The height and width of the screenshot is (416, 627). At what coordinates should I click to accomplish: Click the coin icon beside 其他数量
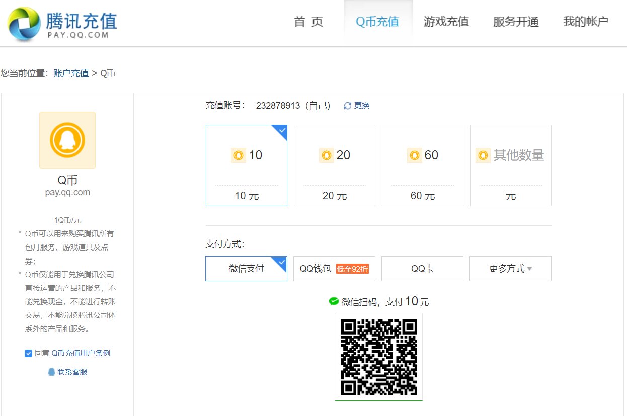tap(483, 155)
